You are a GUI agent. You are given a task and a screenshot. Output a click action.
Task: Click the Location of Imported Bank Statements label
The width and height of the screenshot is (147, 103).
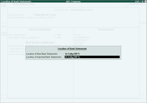pos(44,57)
